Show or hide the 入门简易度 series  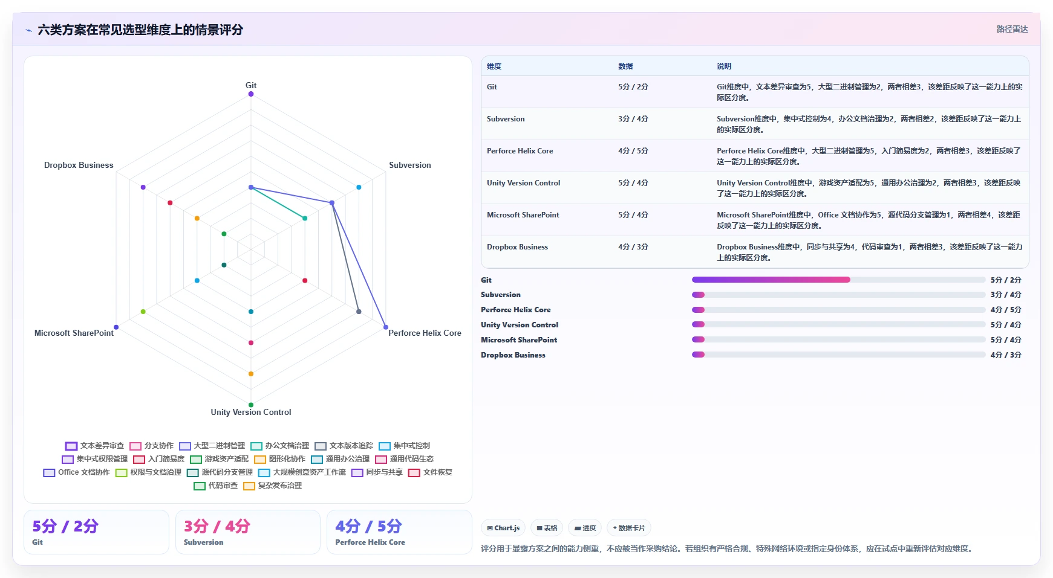click(158, 459)
